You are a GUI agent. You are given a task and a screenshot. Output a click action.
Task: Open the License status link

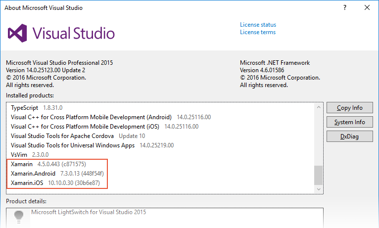click(x=258, y=25)
